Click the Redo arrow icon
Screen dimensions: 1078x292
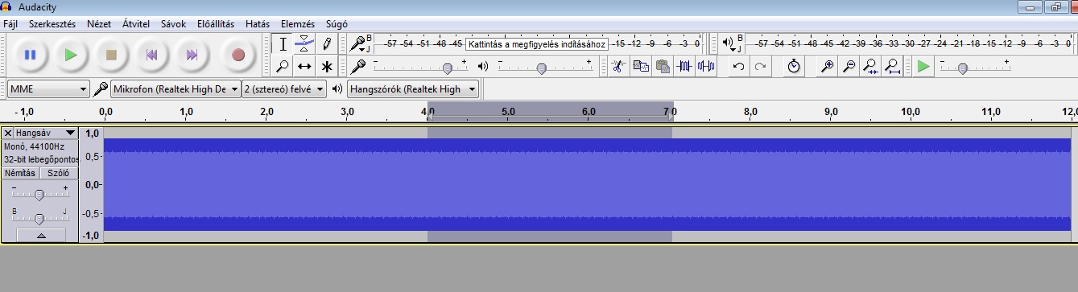click(760, 66)
